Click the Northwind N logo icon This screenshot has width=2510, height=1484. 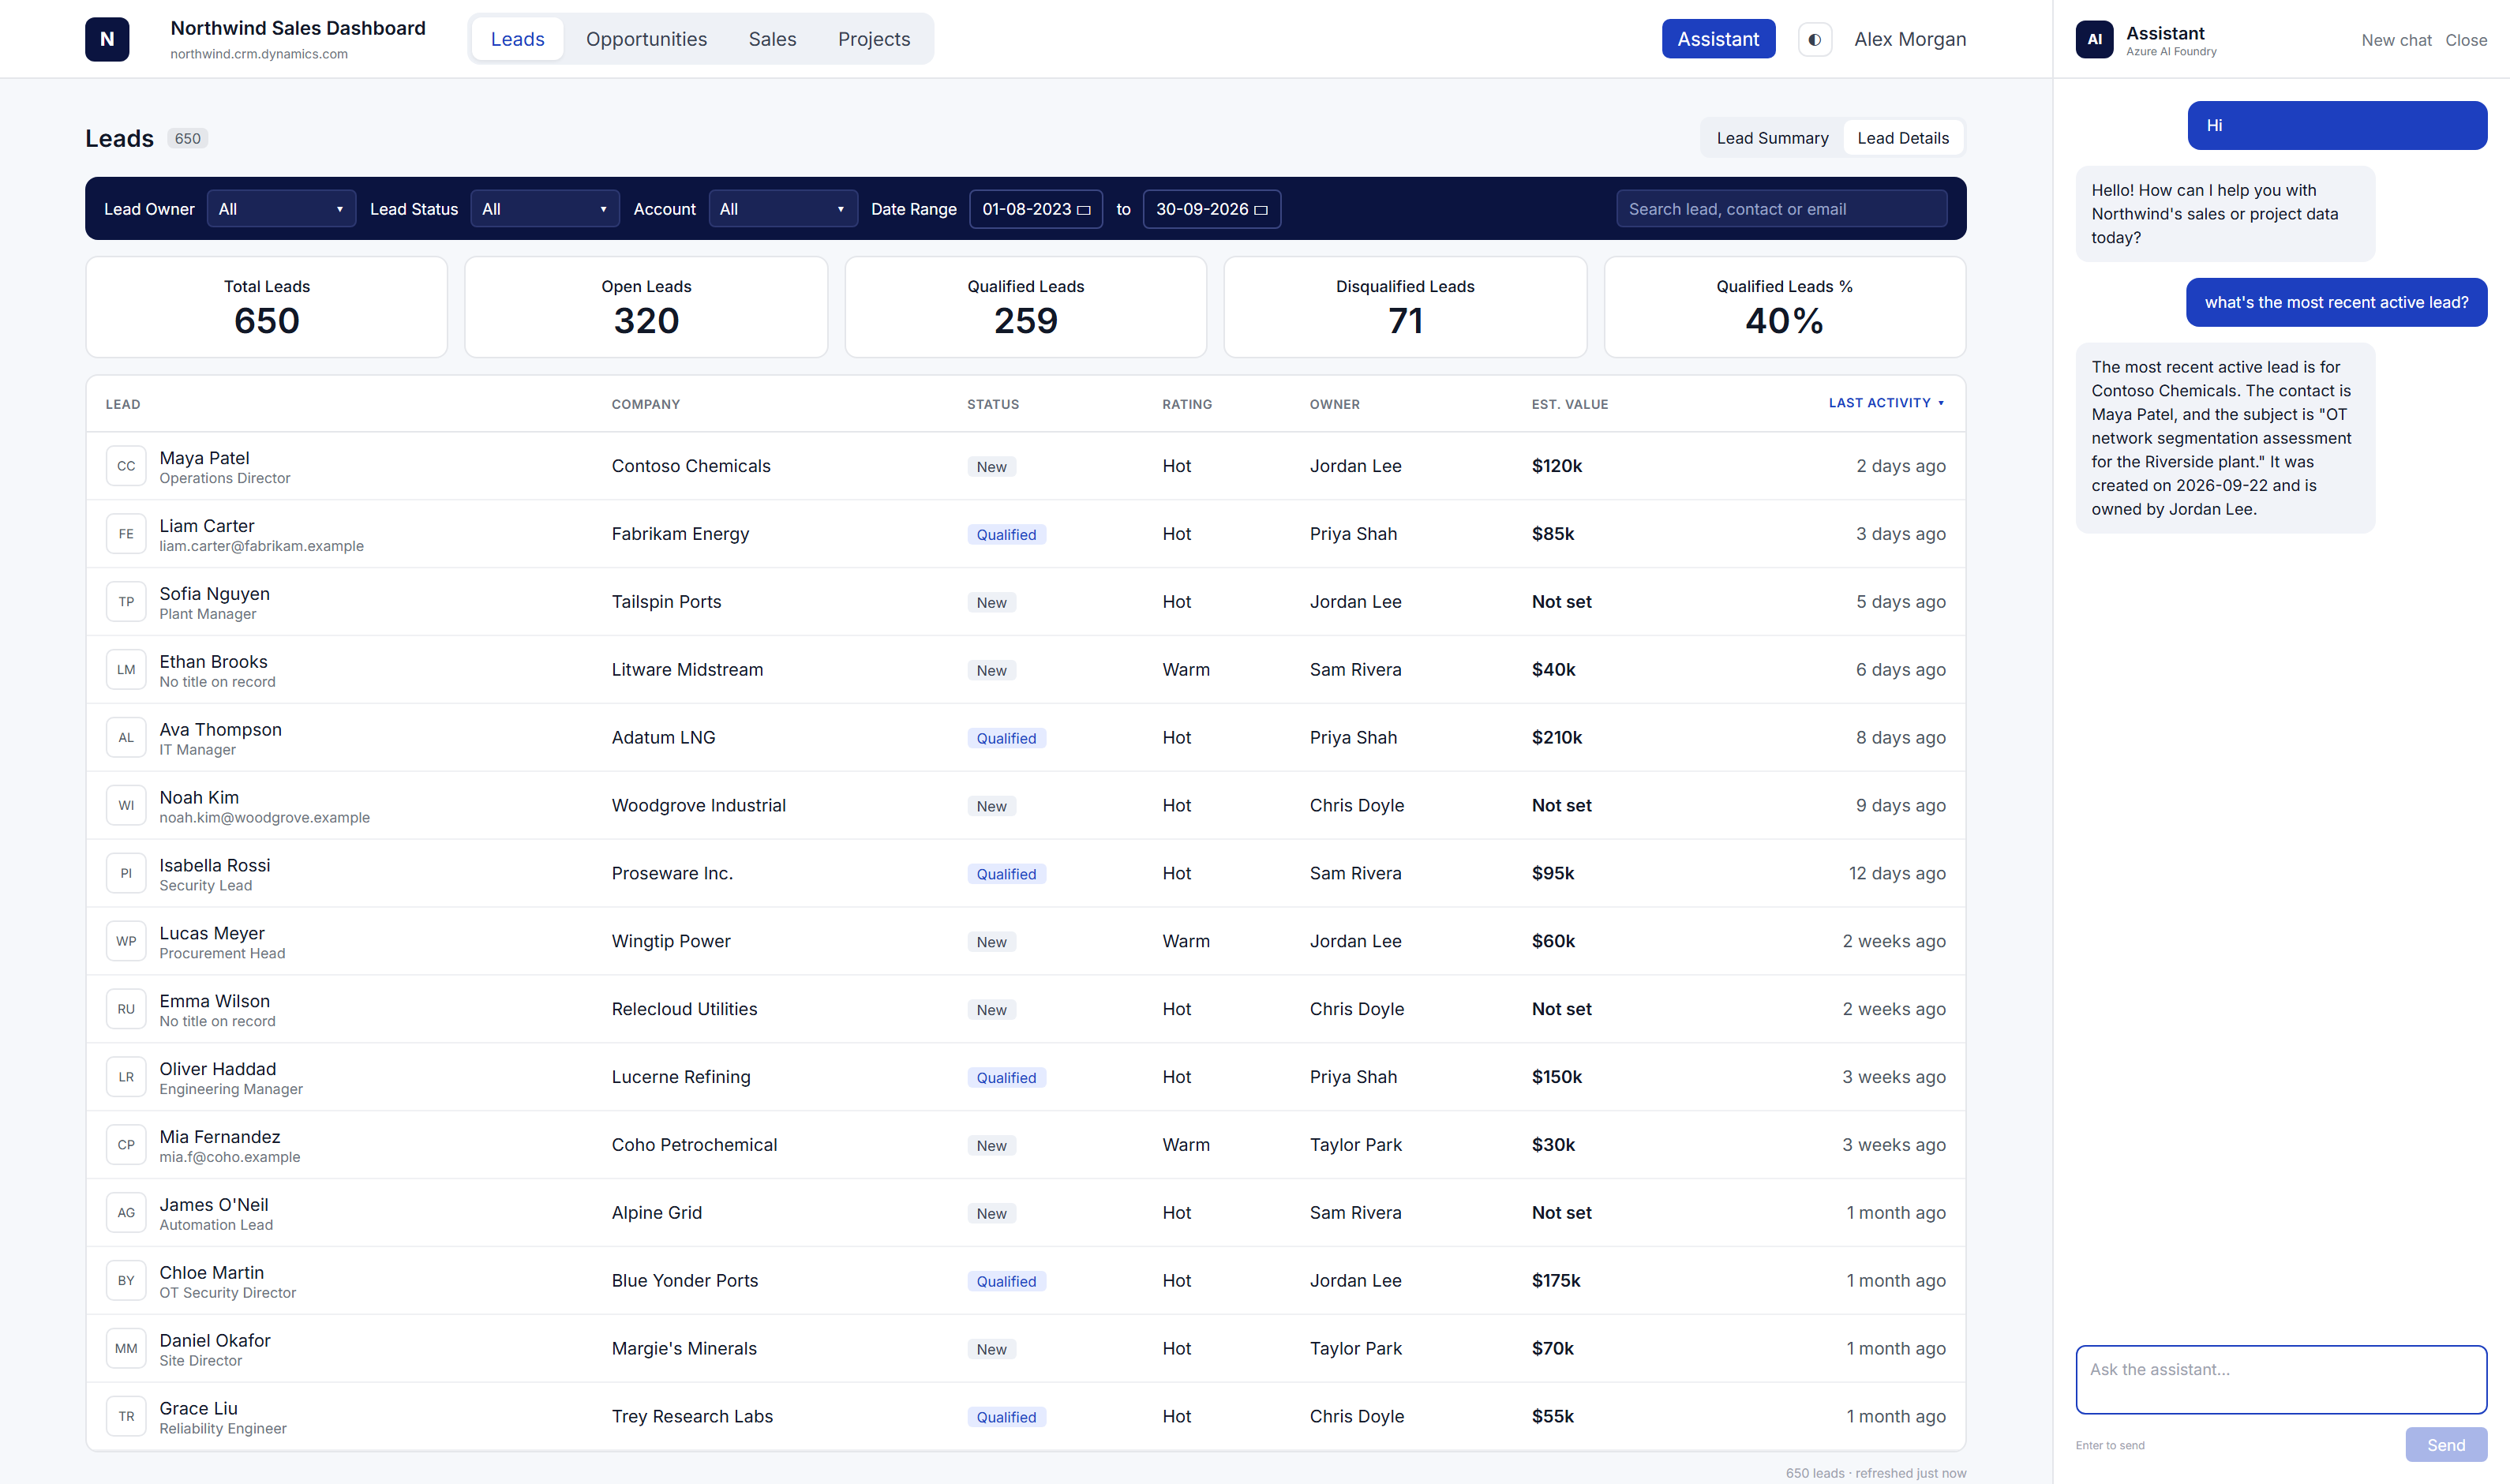click(107, 39)
